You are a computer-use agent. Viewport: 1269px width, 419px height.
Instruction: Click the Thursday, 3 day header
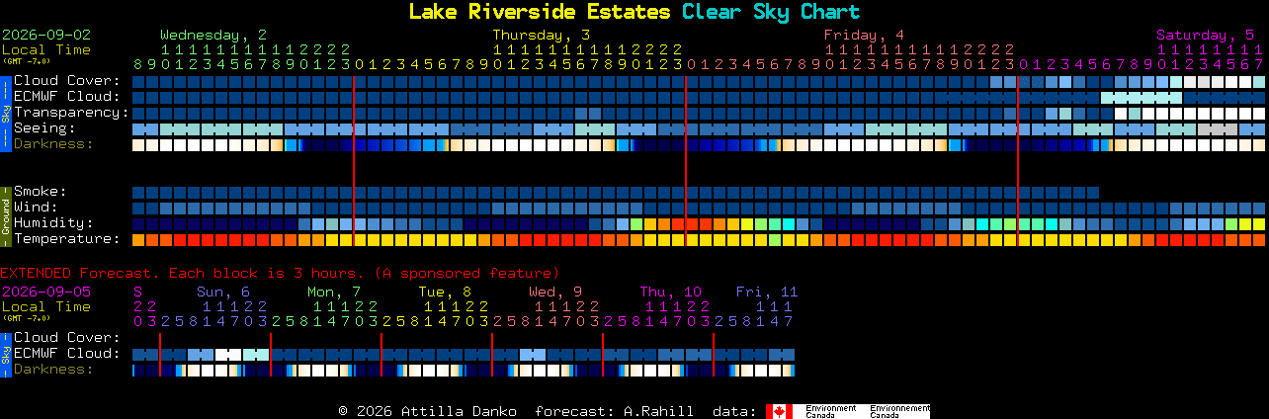(542, 35)
